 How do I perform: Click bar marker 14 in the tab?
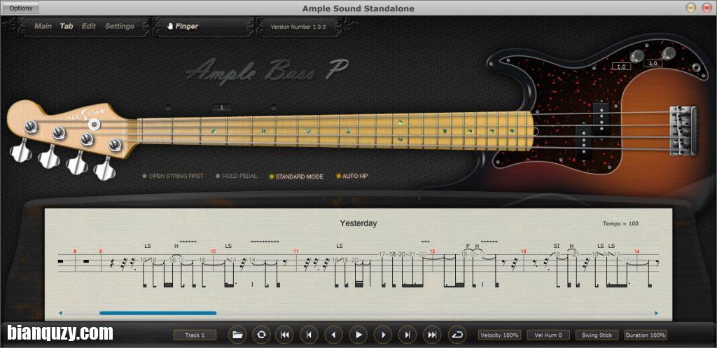tap(637, 251)
